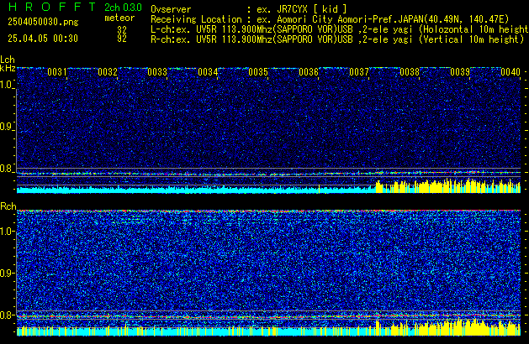Click time marker 0035

pyautogui.click(x=258, y=72)
